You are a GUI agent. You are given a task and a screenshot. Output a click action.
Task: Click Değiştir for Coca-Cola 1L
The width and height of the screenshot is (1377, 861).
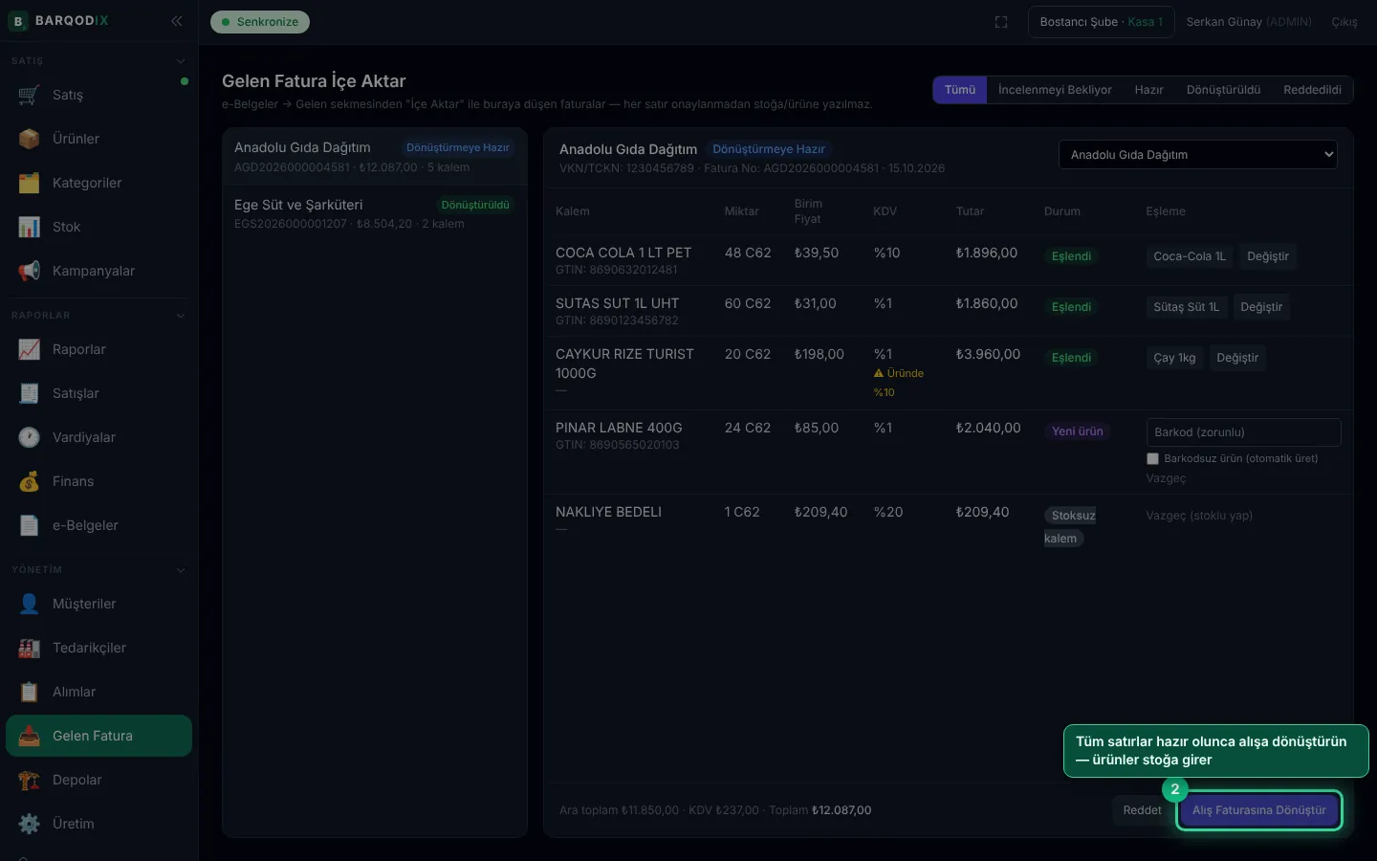pos(1268,256)
